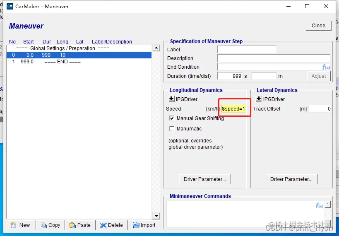The height and width of the screenshot is (236, 339).
Task: Open Lateral Dynamics IPGDriver selector arrow
Action: pyautogui.click(x=259, y=99)
